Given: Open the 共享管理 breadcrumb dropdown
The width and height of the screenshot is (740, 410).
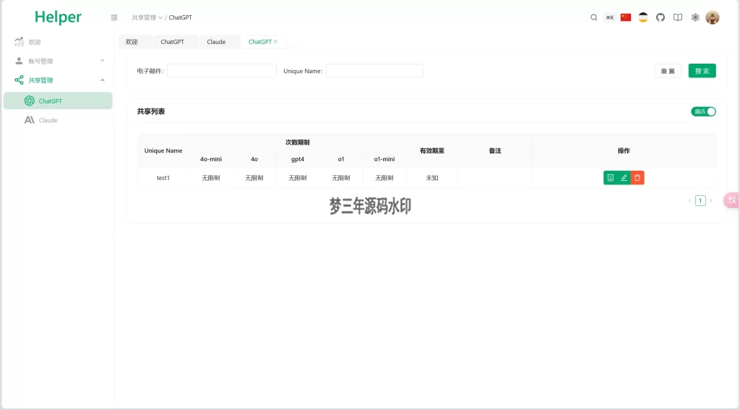Looking at the screenshot, I should tap(147, 17).
